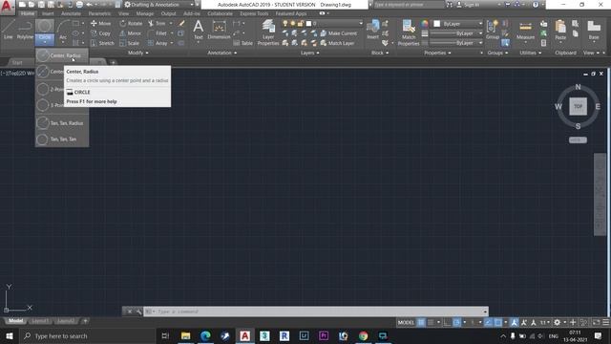Expand the Layers panel

pos(309,53)
